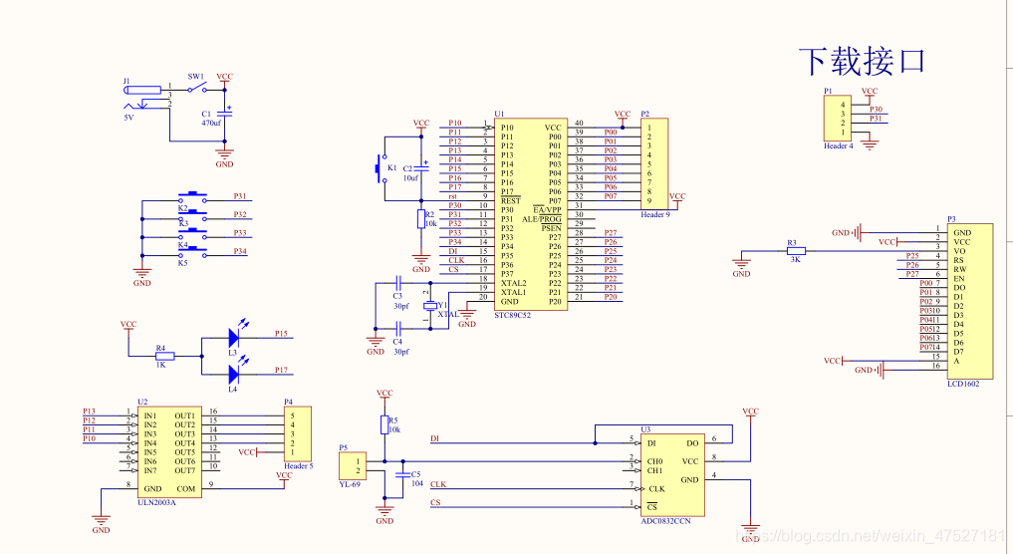Screen dimensions: 1013x554
Task: Click the PSEN pin name on U1
Action: pyautogui.click(x=551, y=228)
